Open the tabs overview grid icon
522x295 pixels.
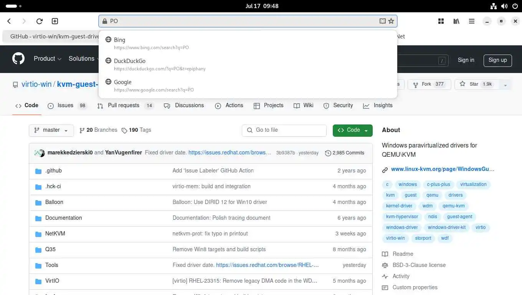click(x=441, y=21)
